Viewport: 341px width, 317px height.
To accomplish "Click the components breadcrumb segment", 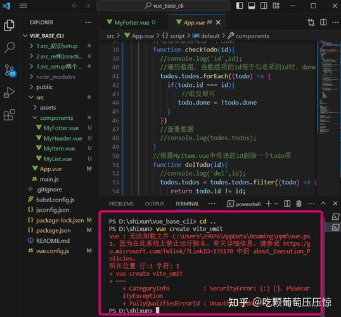I will [248, 36].
